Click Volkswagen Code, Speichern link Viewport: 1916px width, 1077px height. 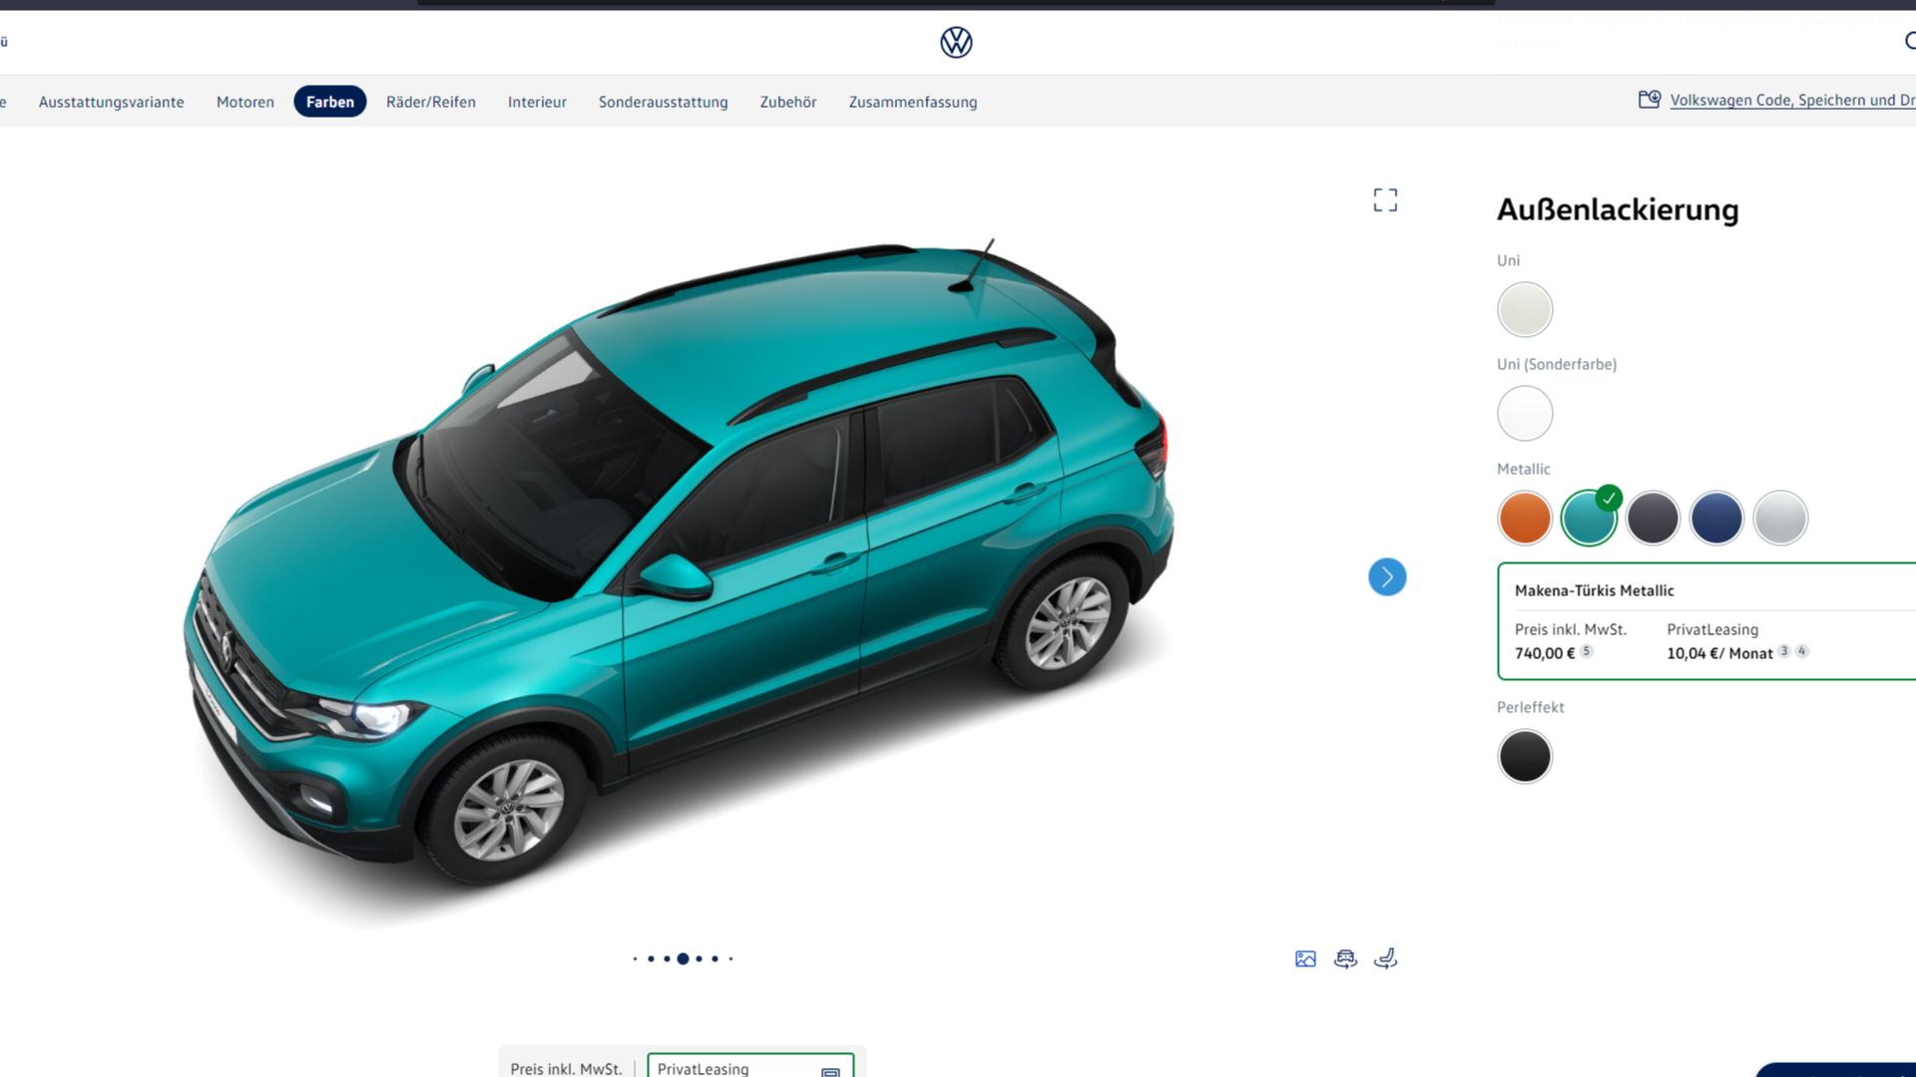pyautogui.click(x=1792, y=100)
